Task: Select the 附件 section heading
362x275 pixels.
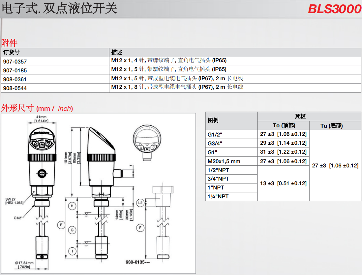Action: tap(9, 43)
